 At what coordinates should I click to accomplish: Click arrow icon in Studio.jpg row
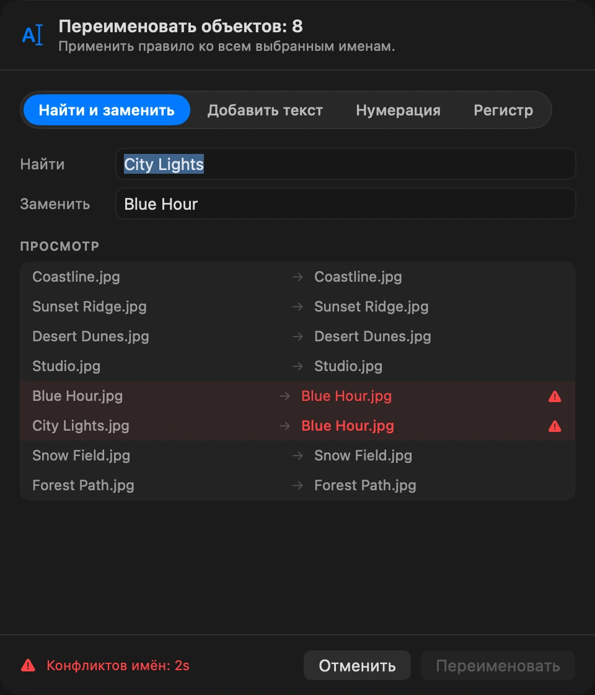click(x=297, y=367)
